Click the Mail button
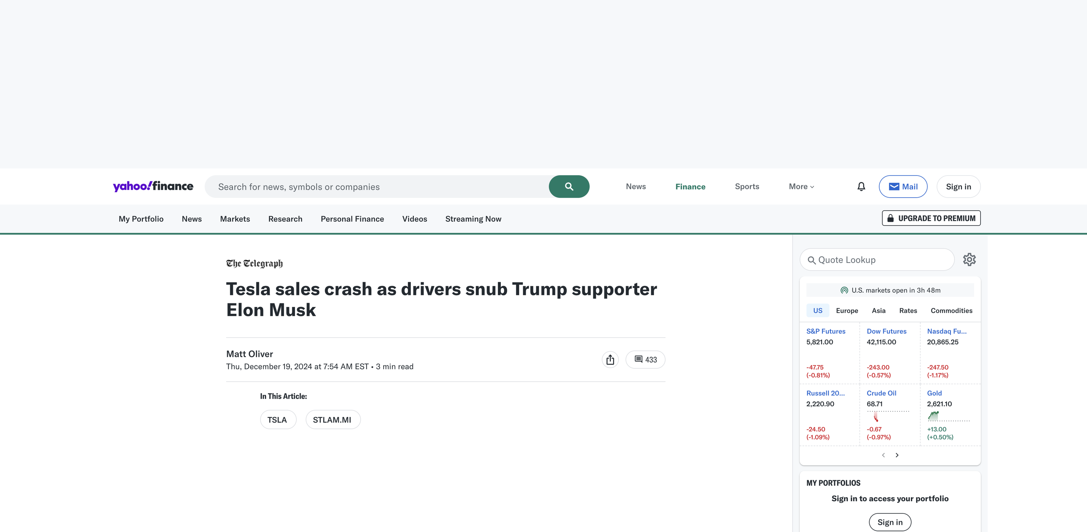The width and height of the screenshot is (1087, 532). click(903, 186)
